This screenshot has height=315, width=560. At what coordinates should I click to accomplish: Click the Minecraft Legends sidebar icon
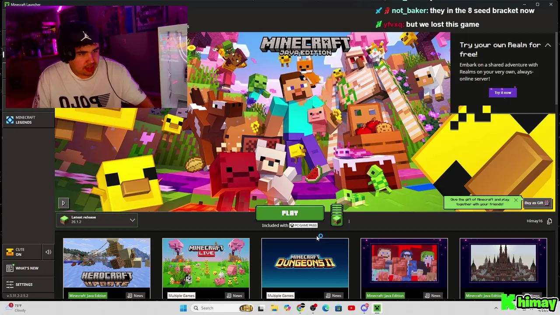10,120
